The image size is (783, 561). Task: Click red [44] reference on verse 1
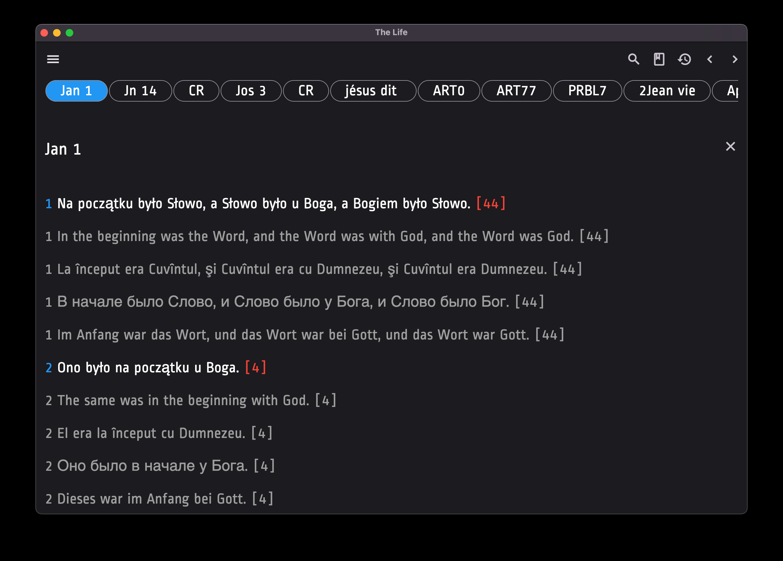491,204
